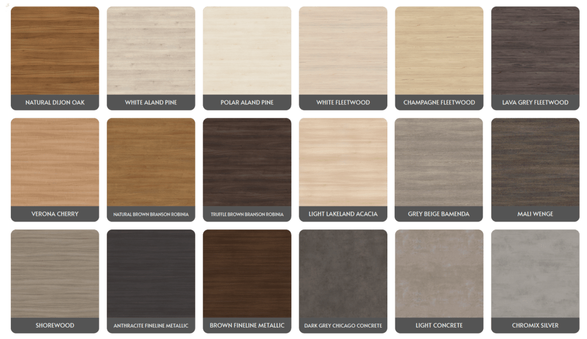The image size is (587, 339).
Task: Click the Light Concrete caption label
Action: point(439,325)
